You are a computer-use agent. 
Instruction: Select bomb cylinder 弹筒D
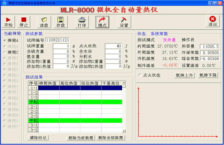click(11, 58)
